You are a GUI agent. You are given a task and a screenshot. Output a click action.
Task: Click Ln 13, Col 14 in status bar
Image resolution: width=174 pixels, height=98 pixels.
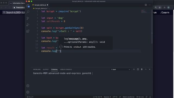(x=97, y=97)
